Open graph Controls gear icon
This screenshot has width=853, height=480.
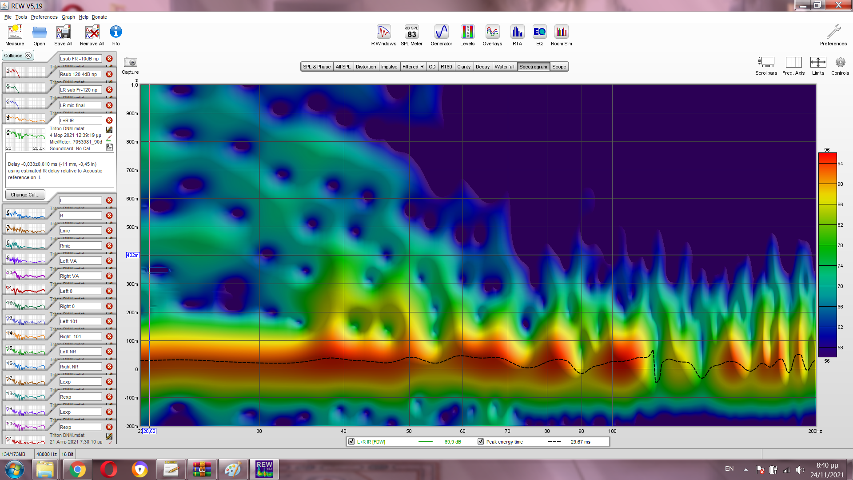pyautogui.click(x=840, y=63)
